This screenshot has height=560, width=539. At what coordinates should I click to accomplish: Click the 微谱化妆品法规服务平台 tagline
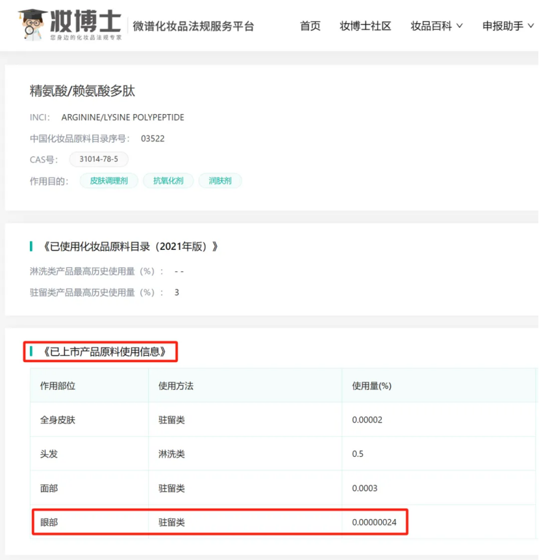pyautogui.click(x=194, y=26)
